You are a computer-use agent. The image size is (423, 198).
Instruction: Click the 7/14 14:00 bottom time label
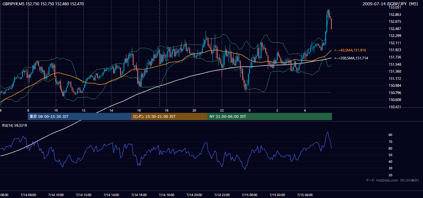[x=111, y=195]
